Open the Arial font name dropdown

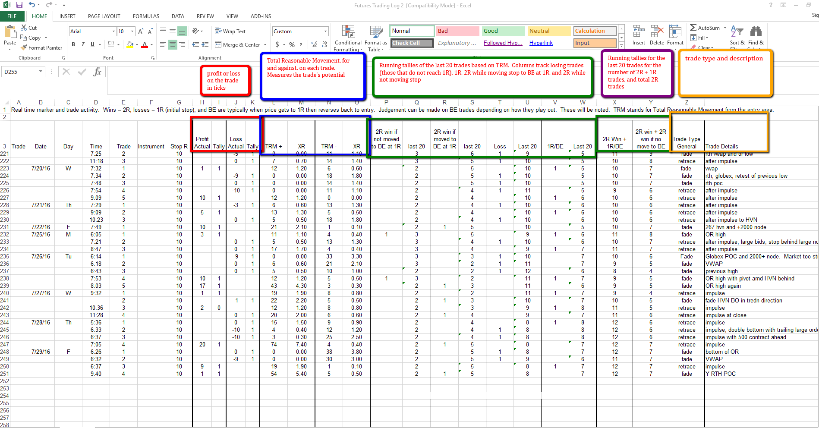point(113,31)
